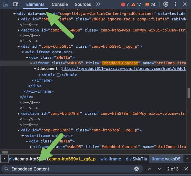Switch to the Console tab
The height and width of the screenshot is (176, 191).
tap(60, 4)
